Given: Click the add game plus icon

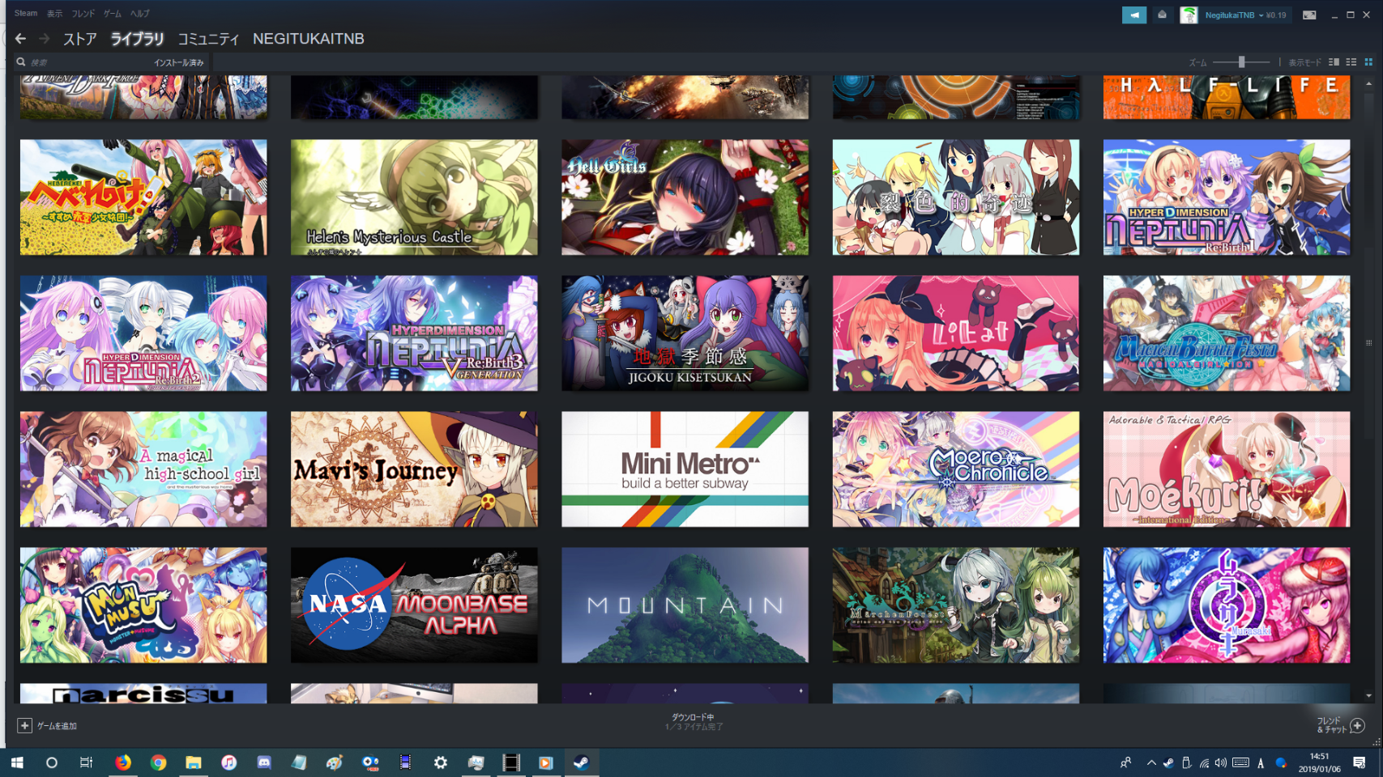Looking at the screenshot, I should coord(24,726).
